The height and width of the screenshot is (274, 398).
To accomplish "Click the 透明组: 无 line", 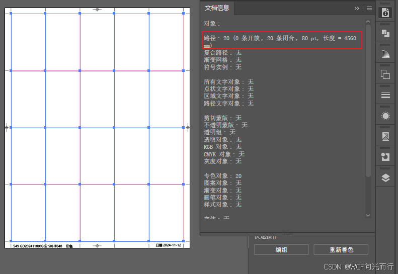I will pos(219,132).
